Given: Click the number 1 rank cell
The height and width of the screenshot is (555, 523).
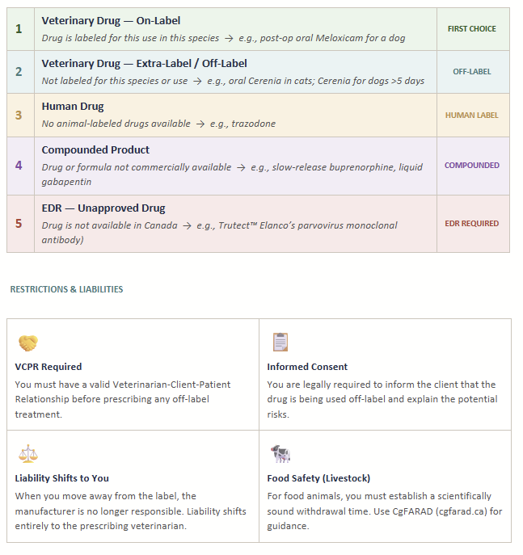Looking at the screenshot, I should point(19,29).
